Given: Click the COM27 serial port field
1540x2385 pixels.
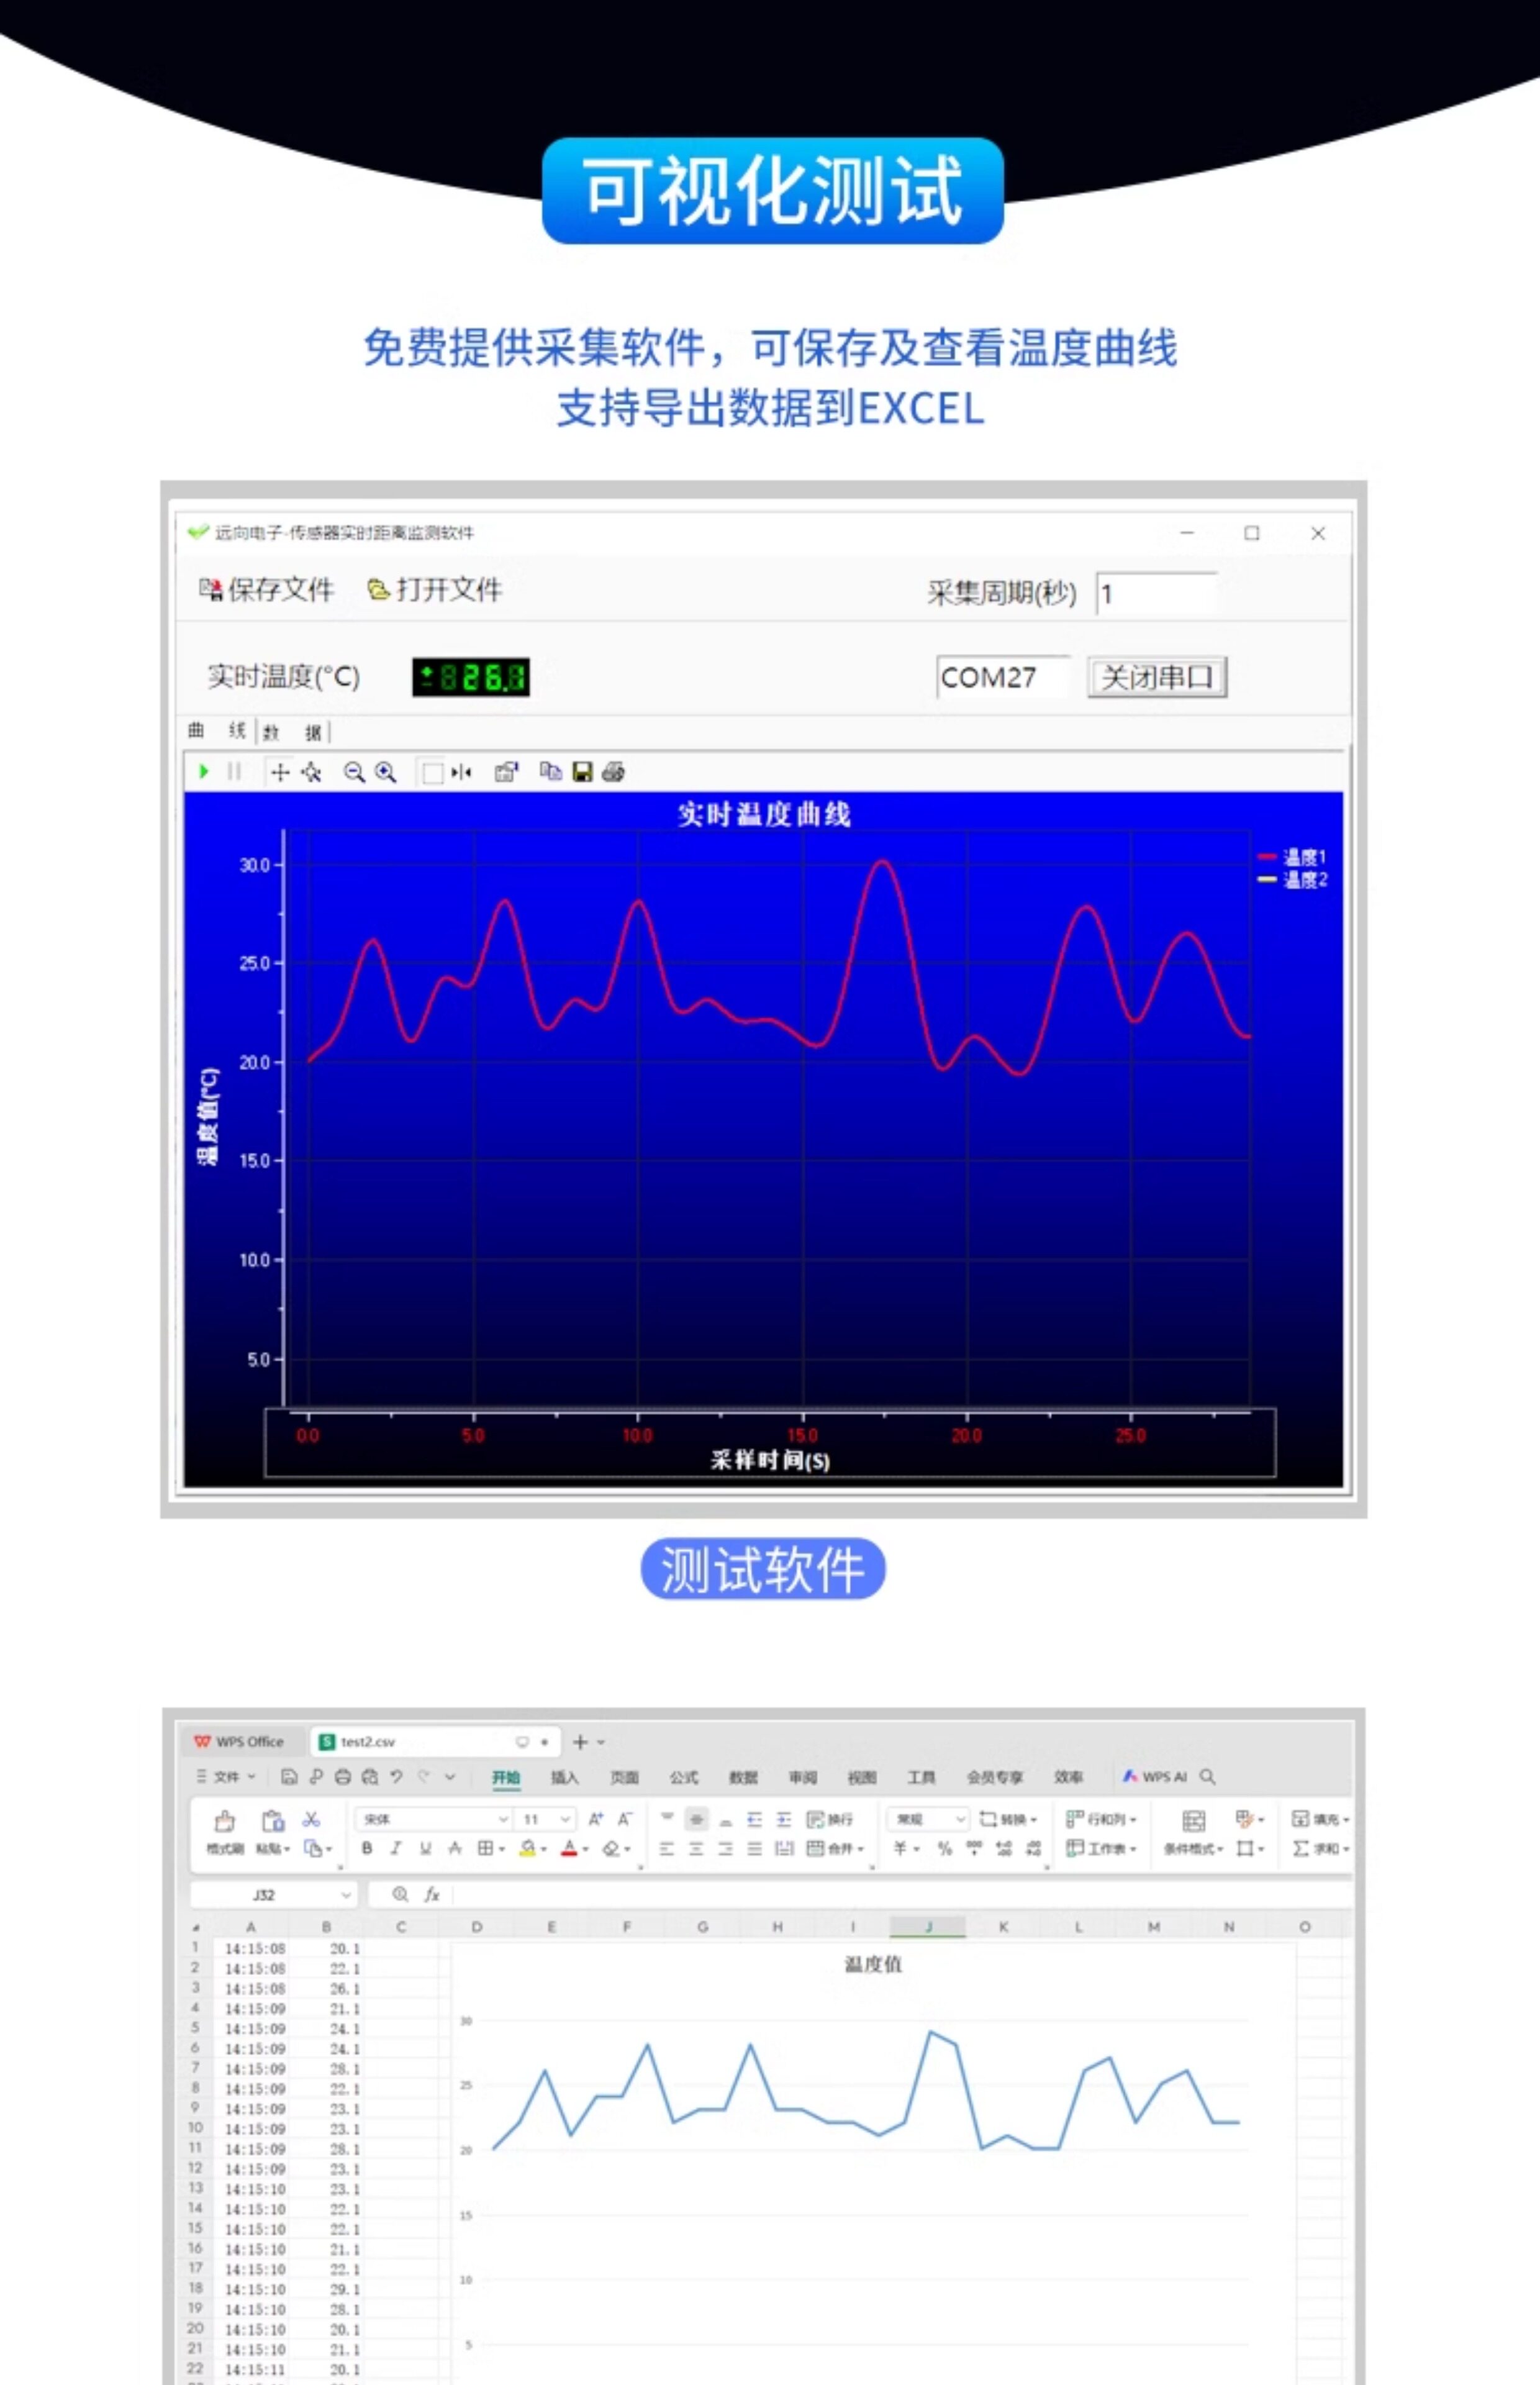Looking at the screenshot, I should pyautogui.click(x=1004, y=678).
